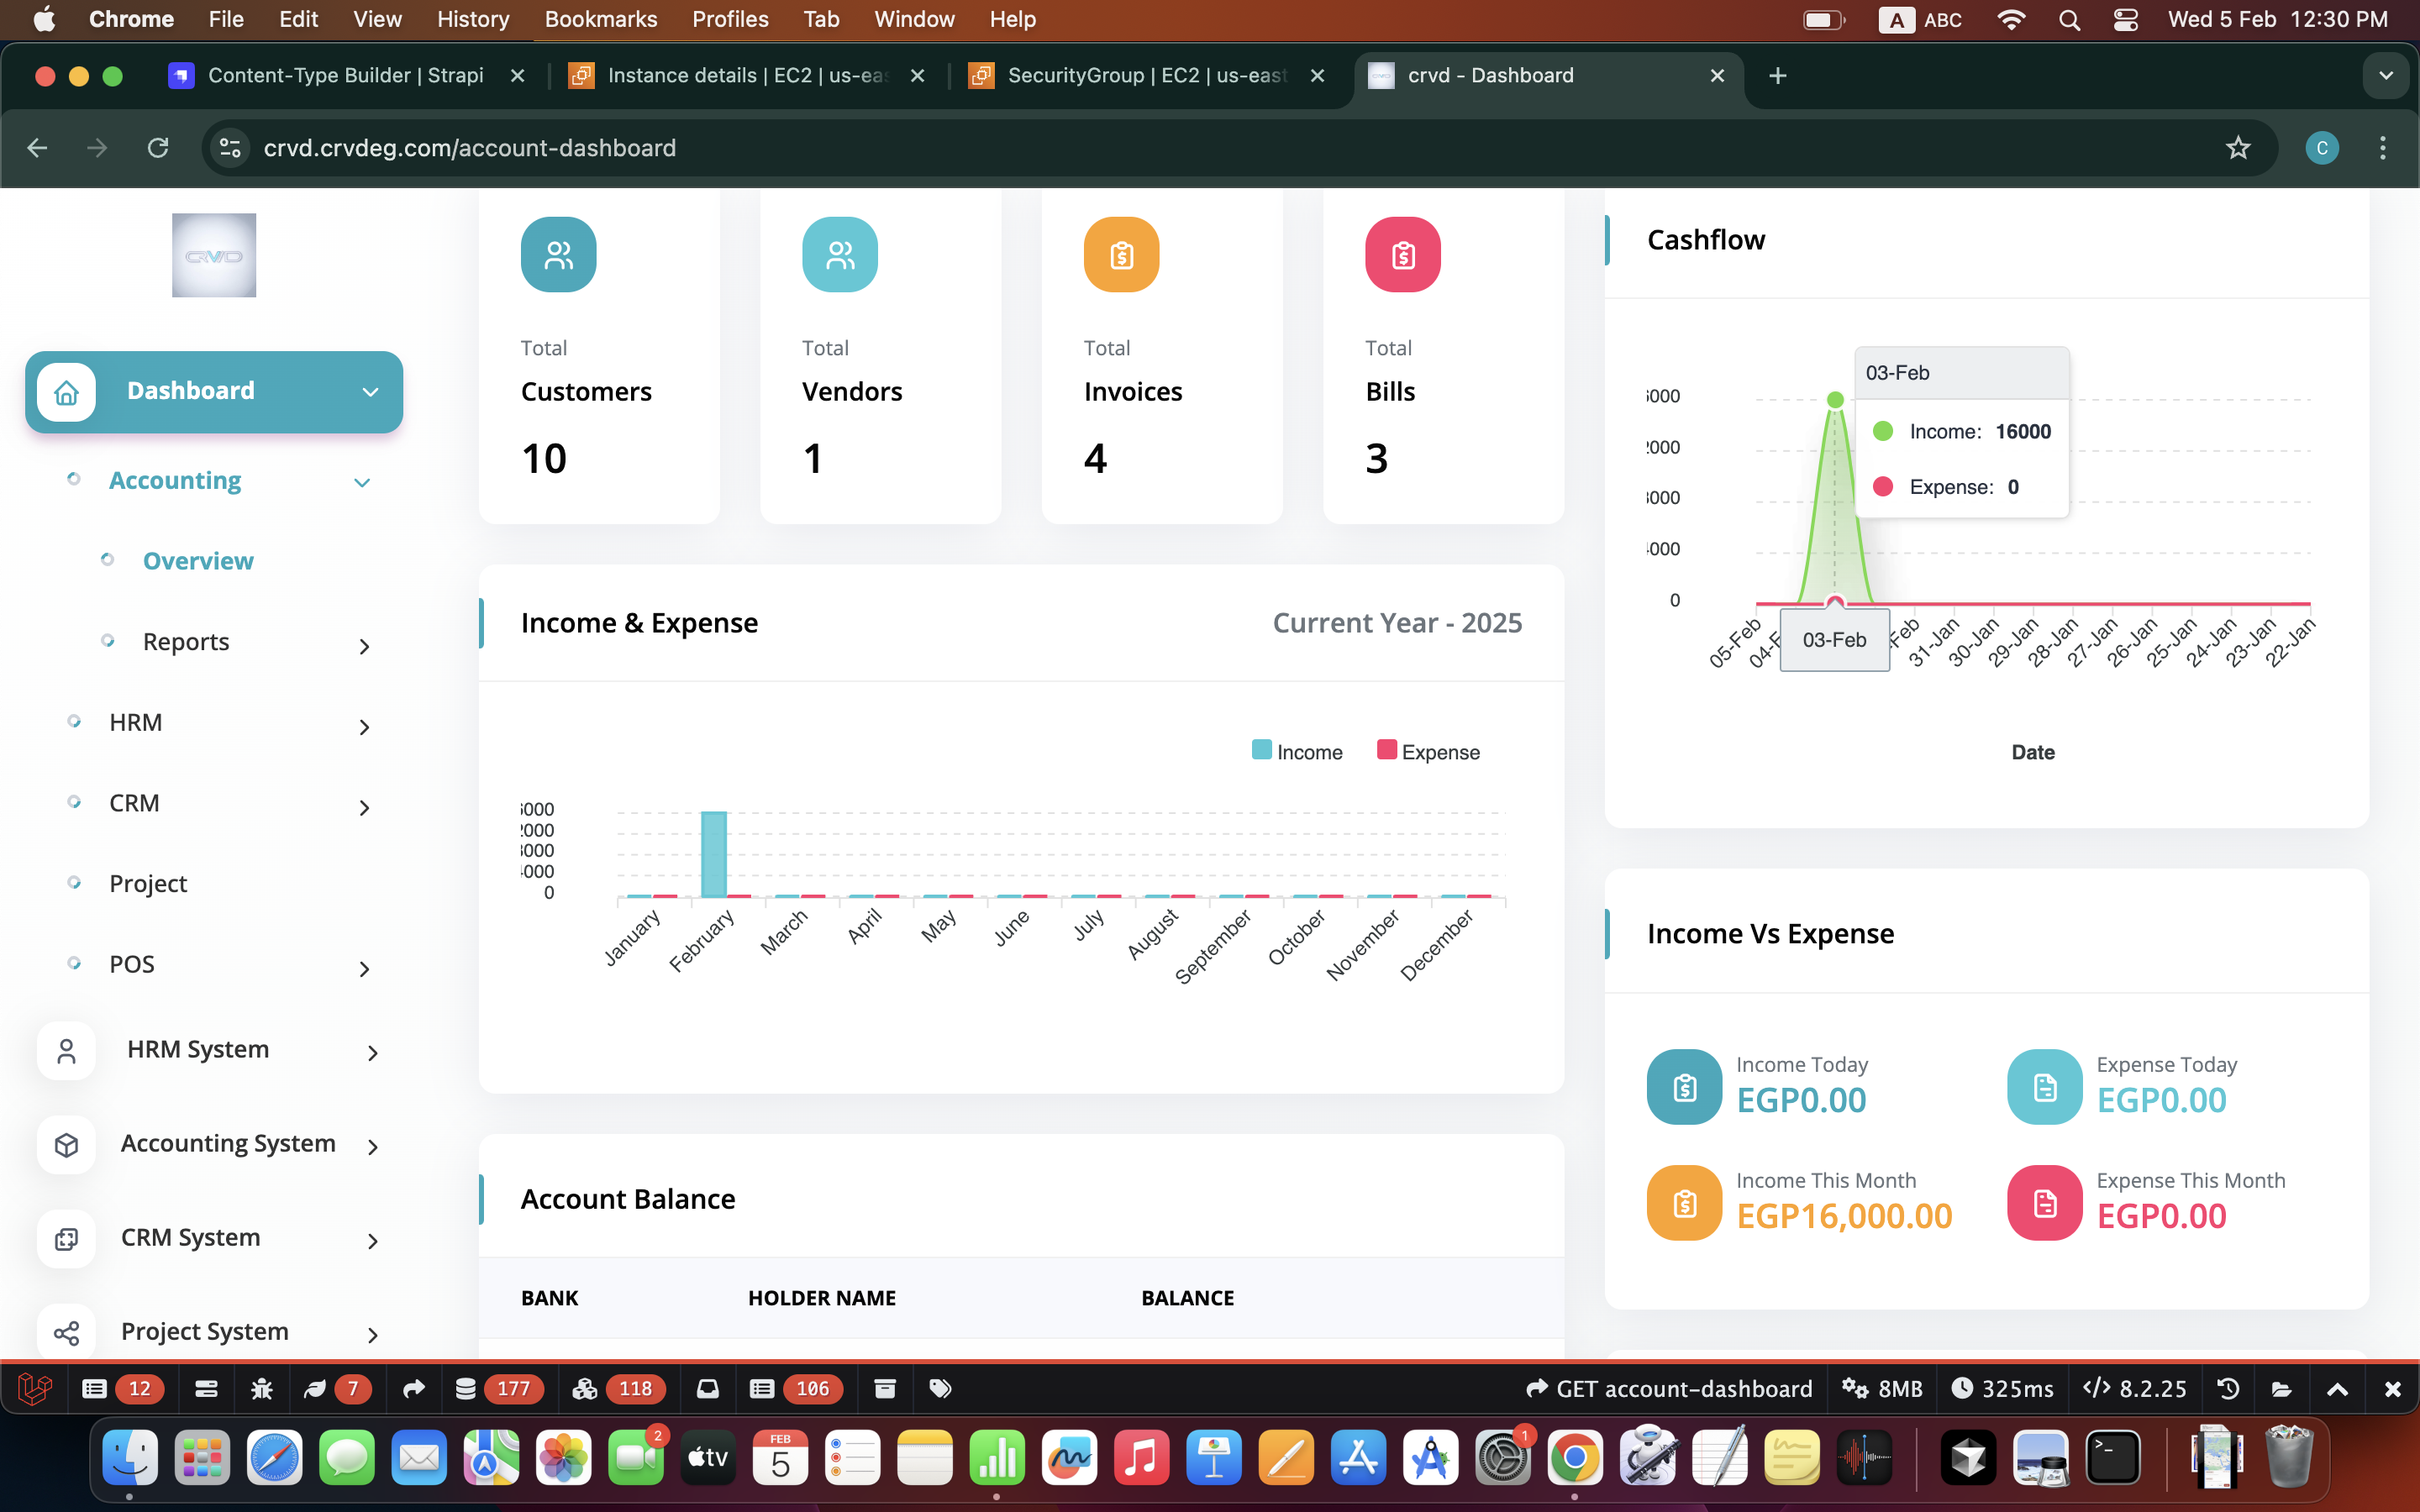Click the debugbar tags icon
Viewport: 2420px width, 1512px height.
(940, 1388)
